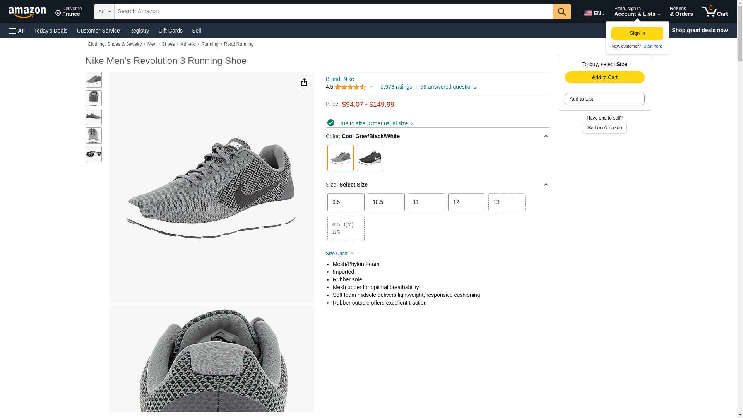Click the search magnifier button
The height and width of the screenshot is (418, 743).
(562, 12)
